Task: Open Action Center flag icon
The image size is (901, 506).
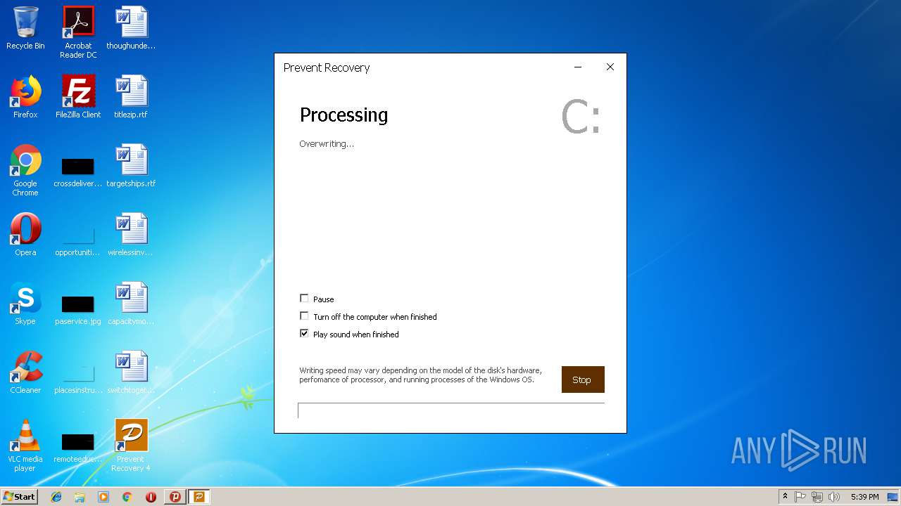Action: coord(800,497)
